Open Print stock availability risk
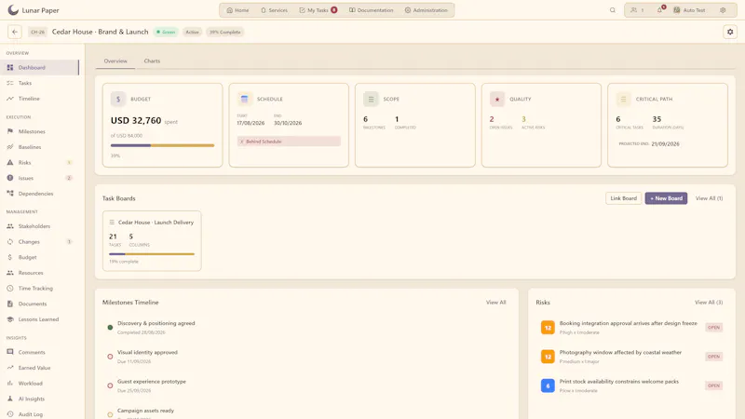 (x=631, y=385)
